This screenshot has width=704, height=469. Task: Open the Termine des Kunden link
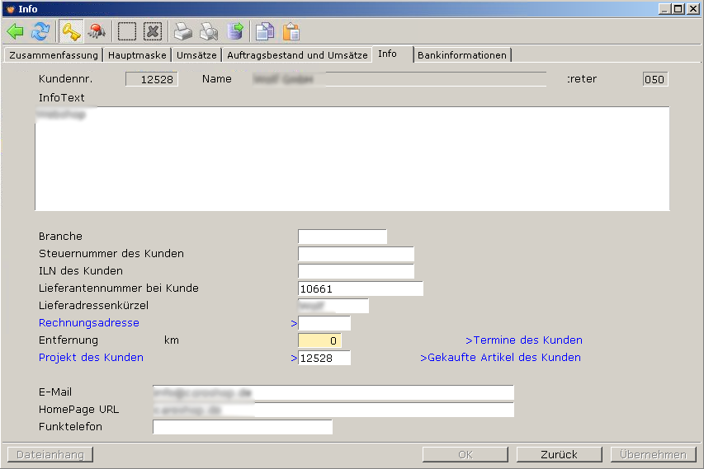coord(524,340)
